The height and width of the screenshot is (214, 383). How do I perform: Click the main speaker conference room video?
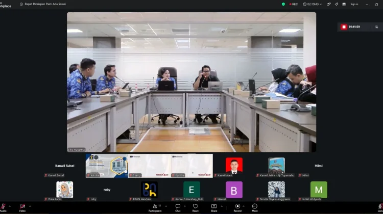(x=192, y=82)
